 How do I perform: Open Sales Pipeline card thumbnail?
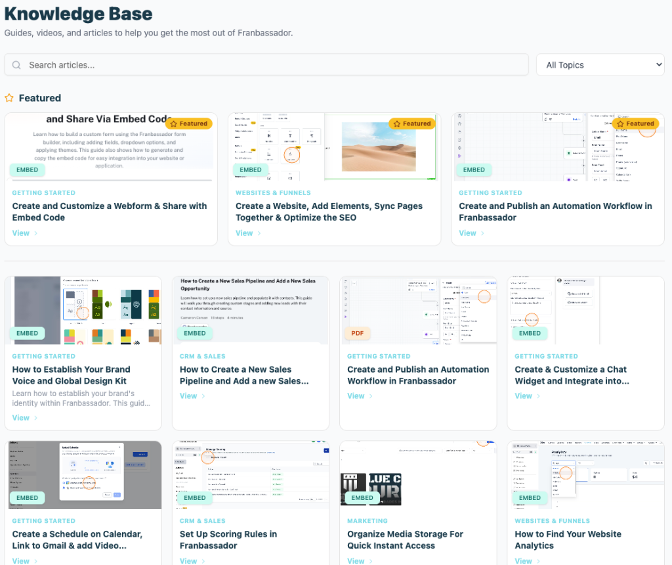coord(251,311)
